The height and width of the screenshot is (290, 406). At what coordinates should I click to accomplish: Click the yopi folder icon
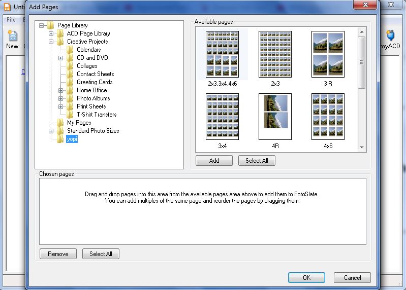coord(60,139)
